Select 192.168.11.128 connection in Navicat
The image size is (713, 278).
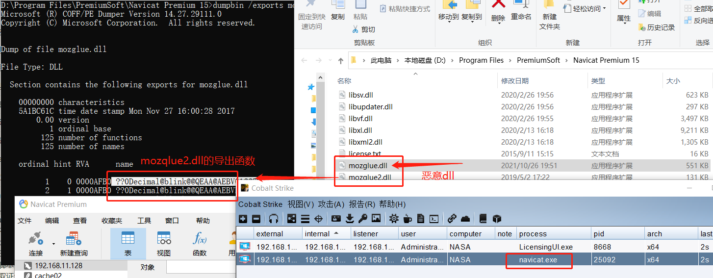point(58,266)
